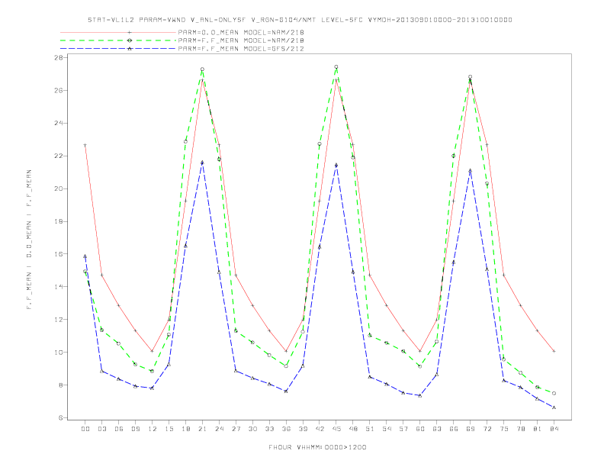The height and width of the screenshot is (467, 604).
Task: Click x-axis forecast hour label 12
Action: 153,429
